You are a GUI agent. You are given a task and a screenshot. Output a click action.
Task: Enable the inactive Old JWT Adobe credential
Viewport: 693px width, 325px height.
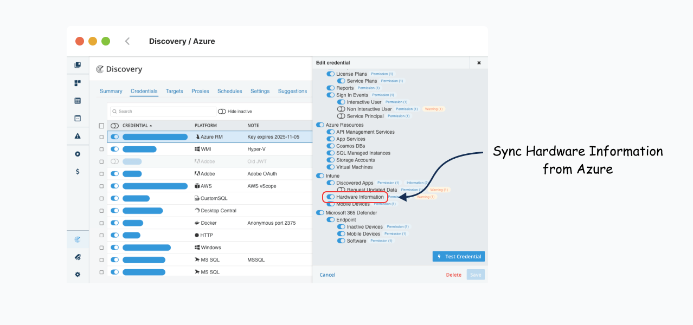[114, 161]
